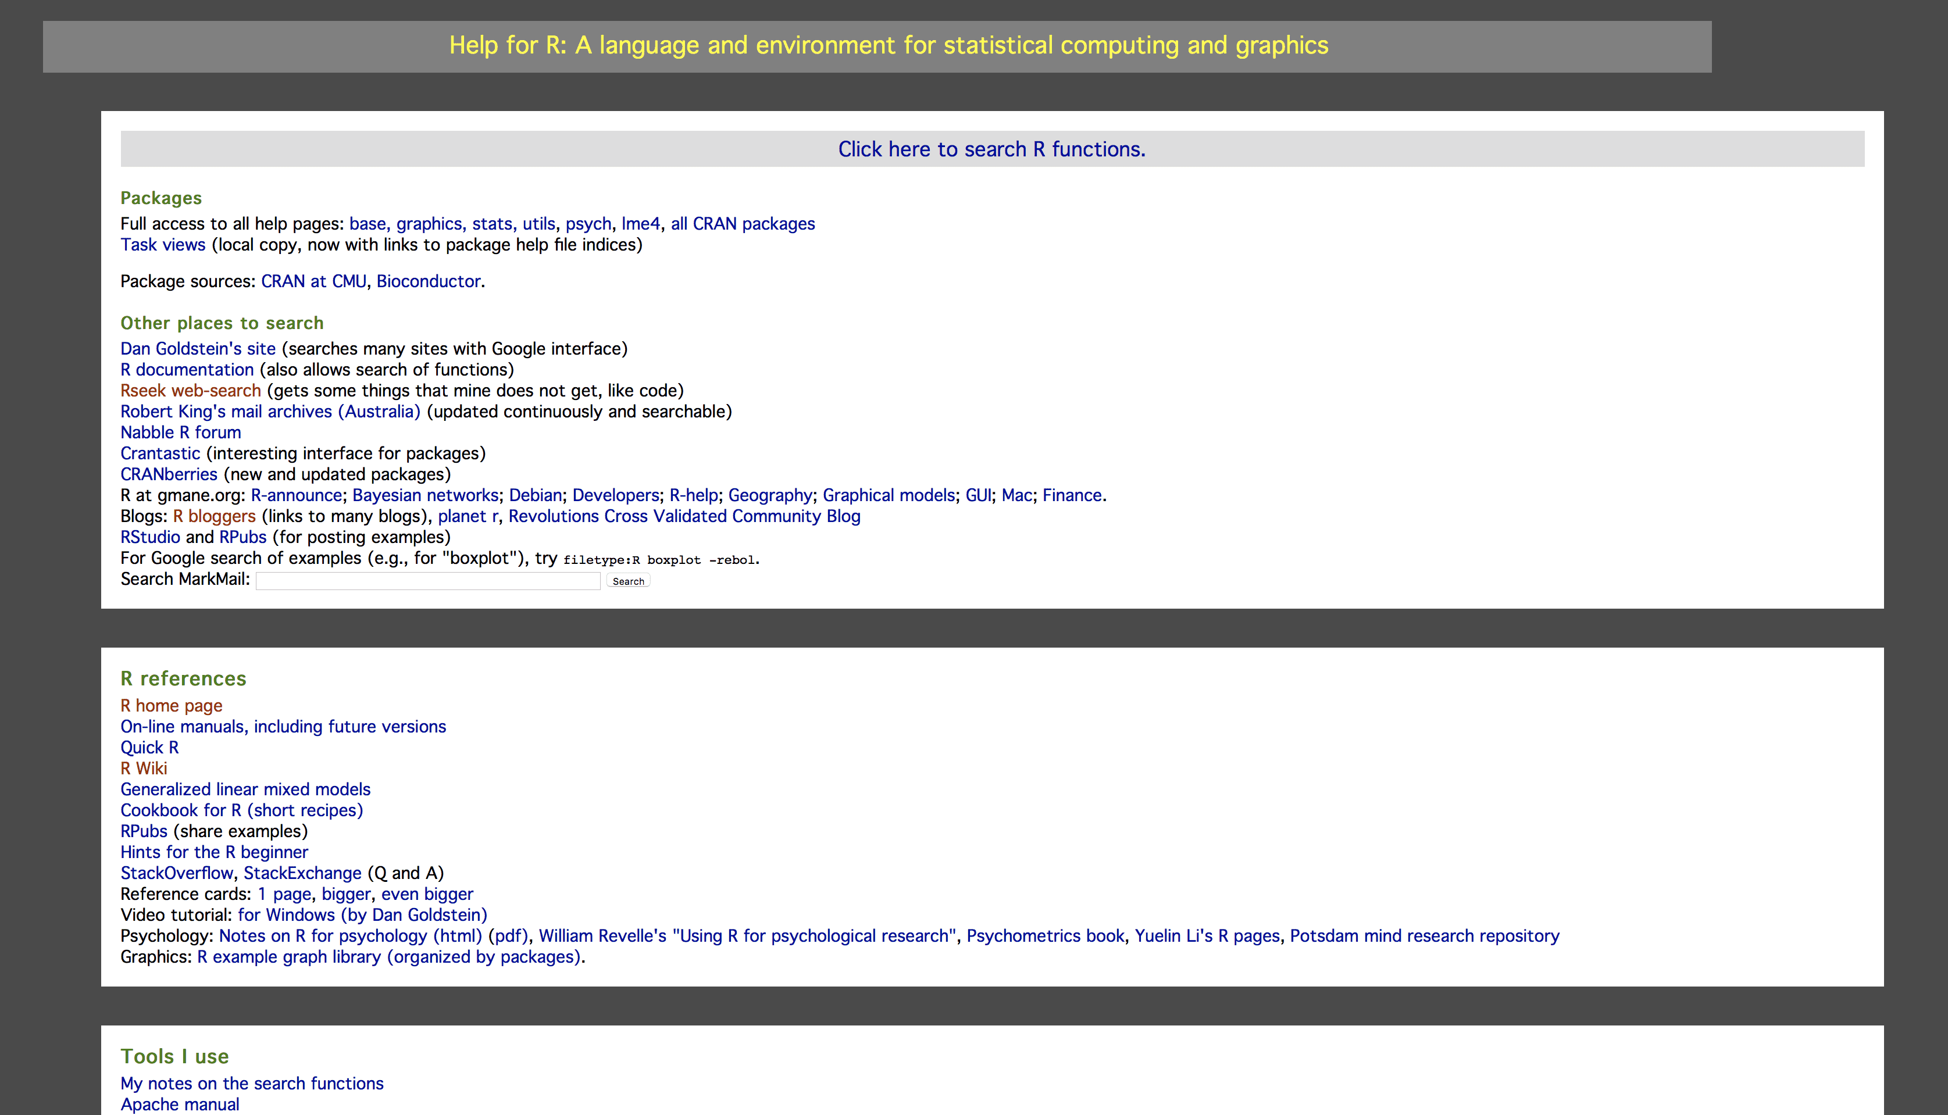Open the CRANberries link
Viewport: 1948px width, 1115px height.
[x=169, y=474]
